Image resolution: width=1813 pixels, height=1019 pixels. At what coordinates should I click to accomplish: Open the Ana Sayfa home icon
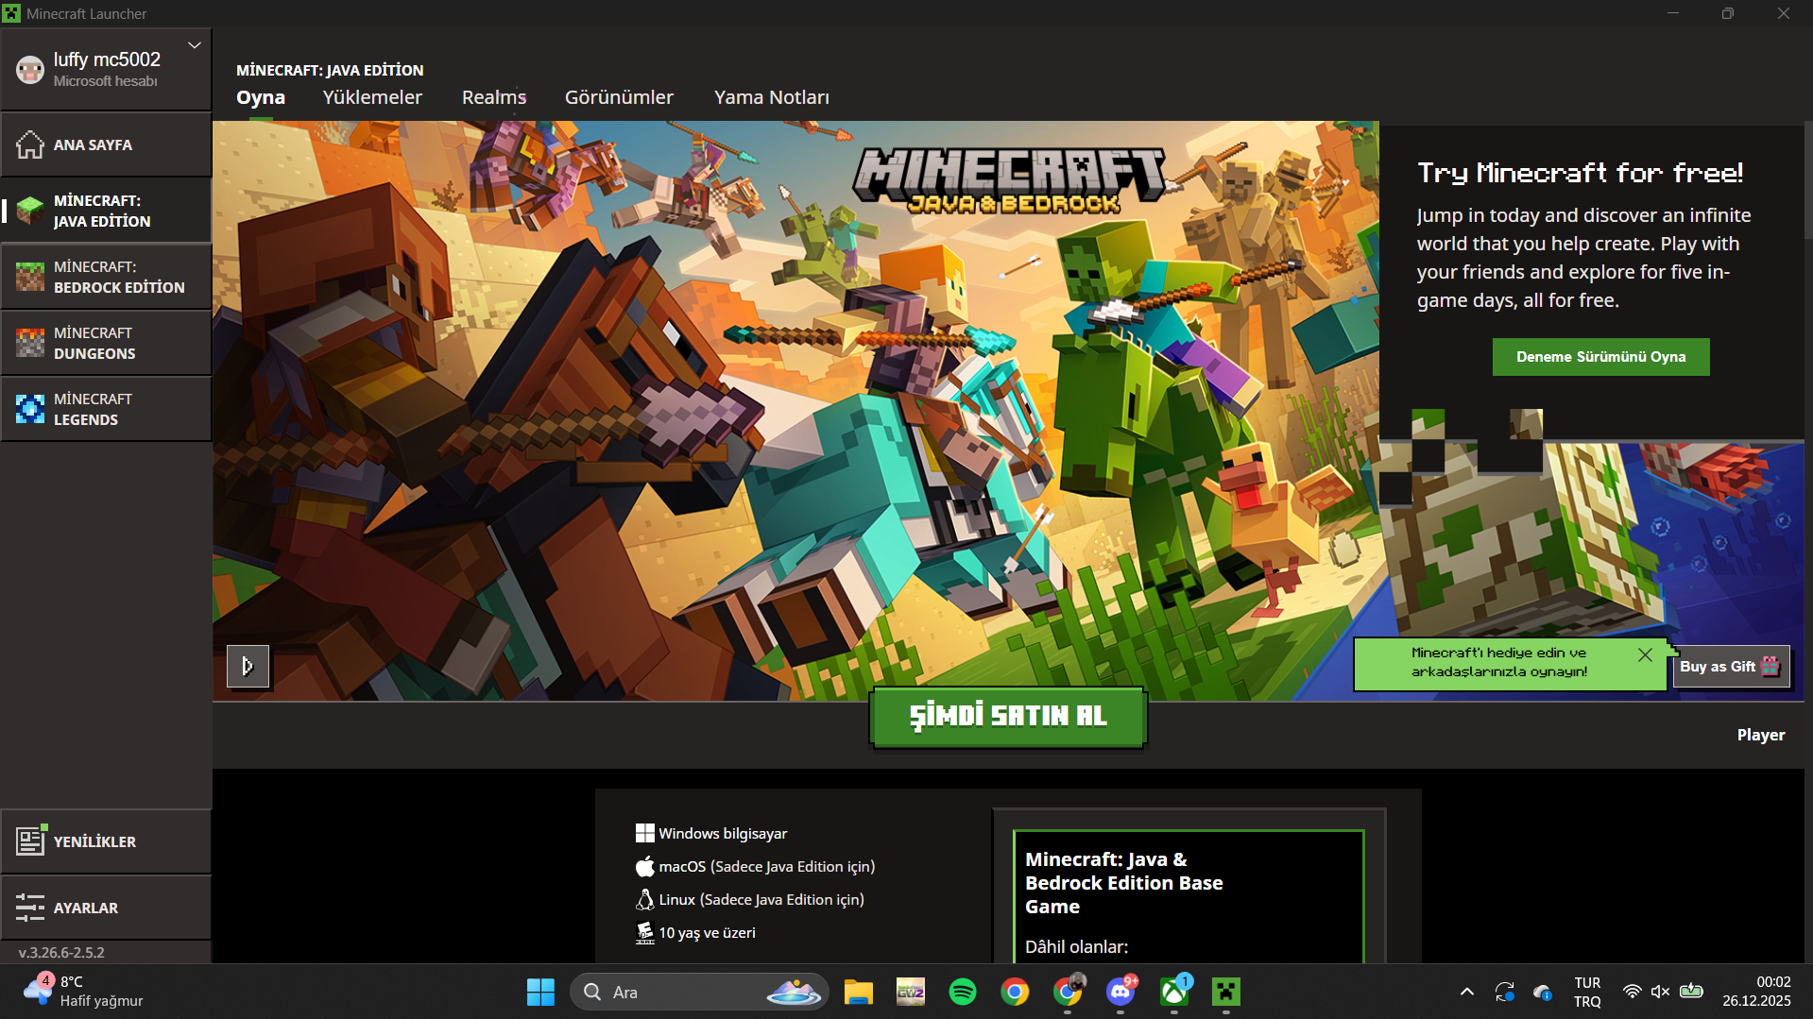coord(30,144)
